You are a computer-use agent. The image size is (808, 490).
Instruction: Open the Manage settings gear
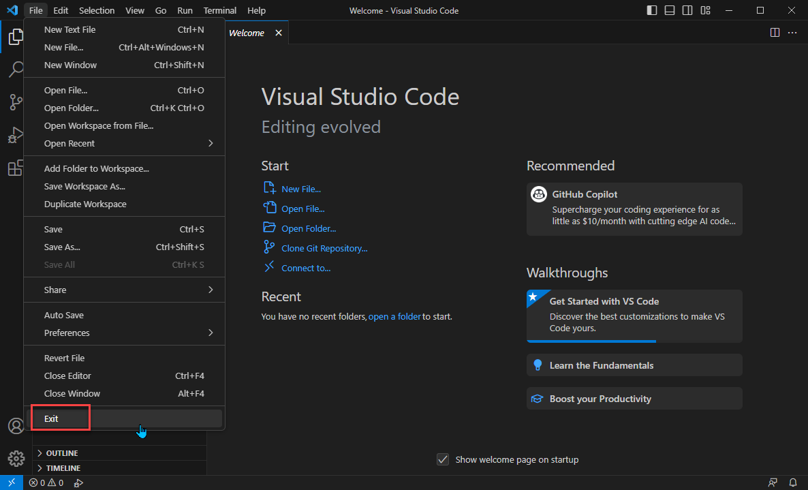[x=16, y=458]
